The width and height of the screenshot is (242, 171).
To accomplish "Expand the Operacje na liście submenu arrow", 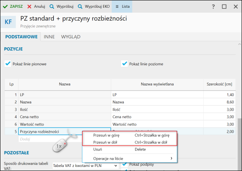I will 171,158.
